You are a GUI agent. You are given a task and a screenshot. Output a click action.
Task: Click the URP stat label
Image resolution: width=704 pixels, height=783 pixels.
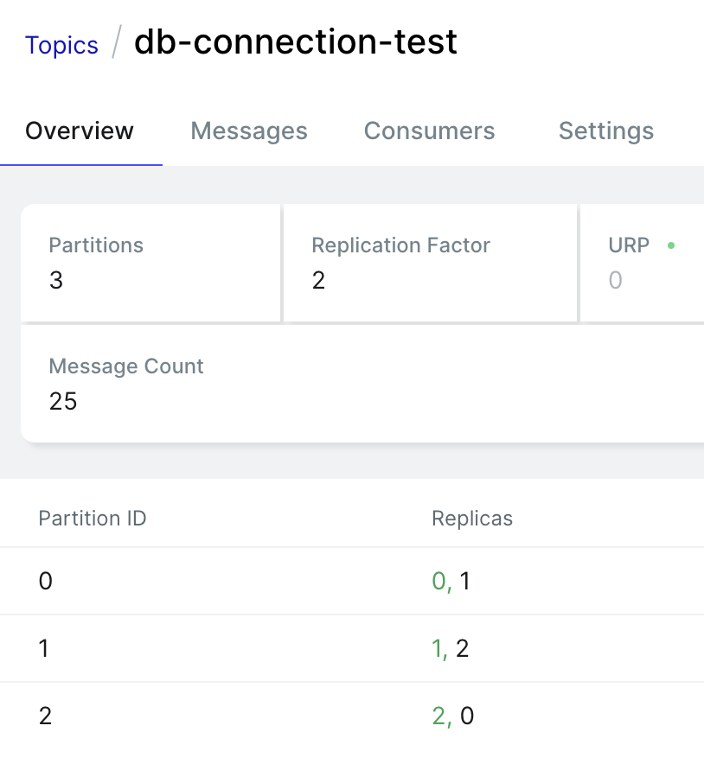tap(629, 245)
